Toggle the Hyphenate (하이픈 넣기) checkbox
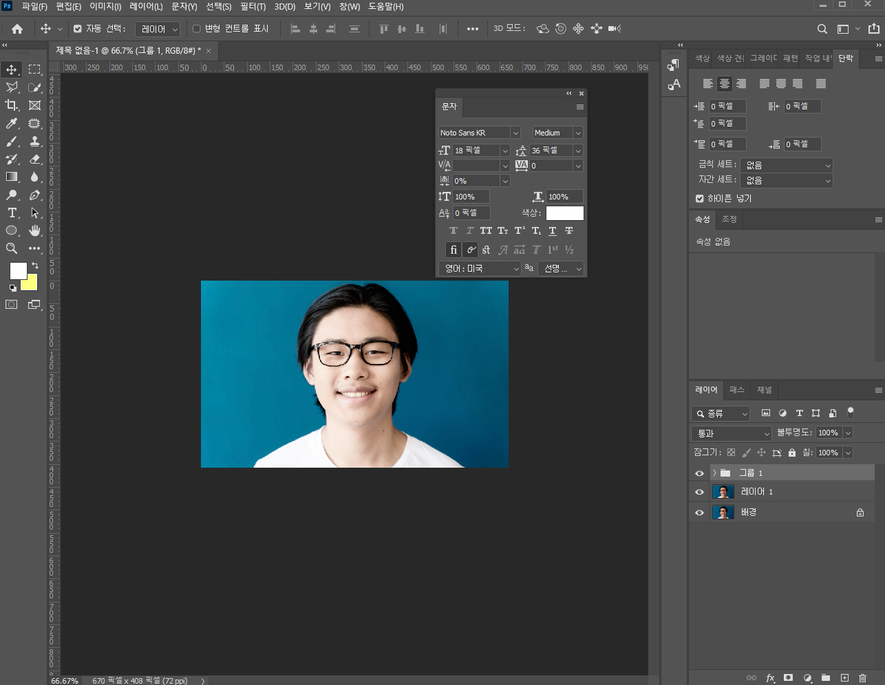885x685 pixels. pyautogui.click(x=700, y=198)
